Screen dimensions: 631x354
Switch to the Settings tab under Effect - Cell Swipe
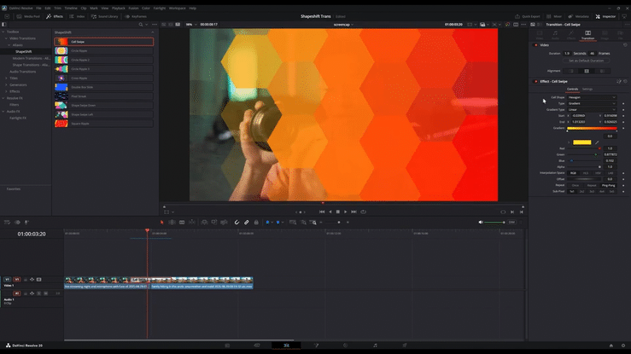click(587, 90)
